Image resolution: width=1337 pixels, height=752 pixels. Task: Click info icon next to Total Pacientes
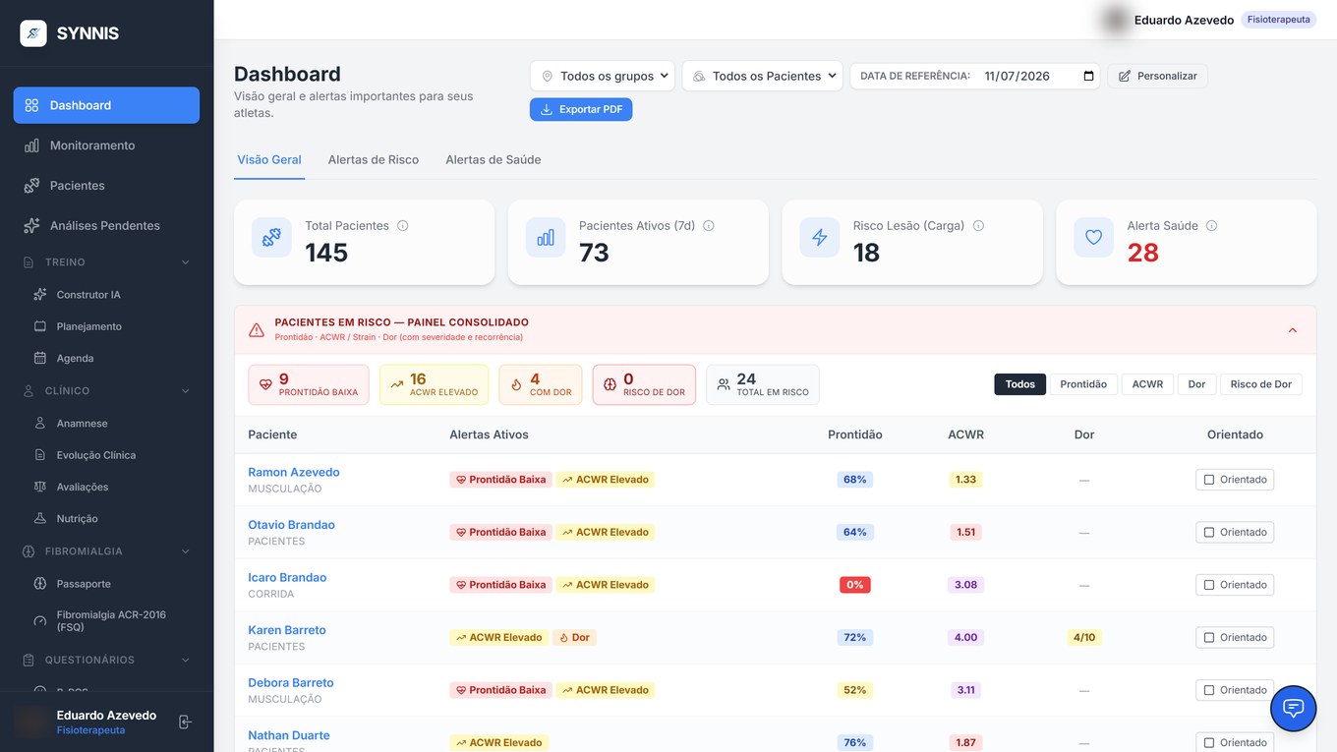click(x=402, y=226)
